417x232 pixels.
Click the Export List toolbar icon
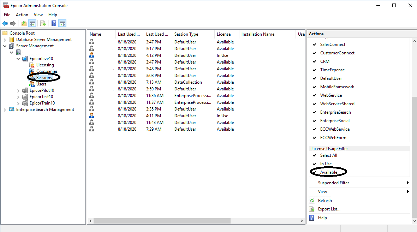(x=42, y=23)
